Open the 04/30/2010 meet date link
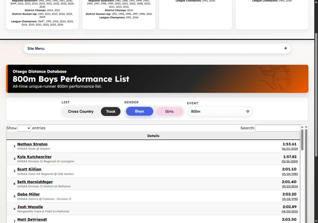This screenshot has width=318, height=223. (x=290, y=211)
